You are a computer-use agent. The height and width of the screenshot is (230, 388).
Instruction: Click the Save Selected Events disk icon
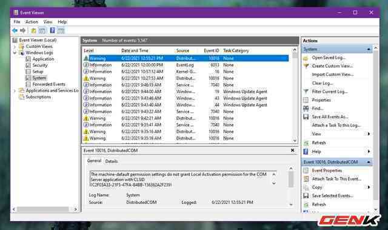click(x=306, y=196)
